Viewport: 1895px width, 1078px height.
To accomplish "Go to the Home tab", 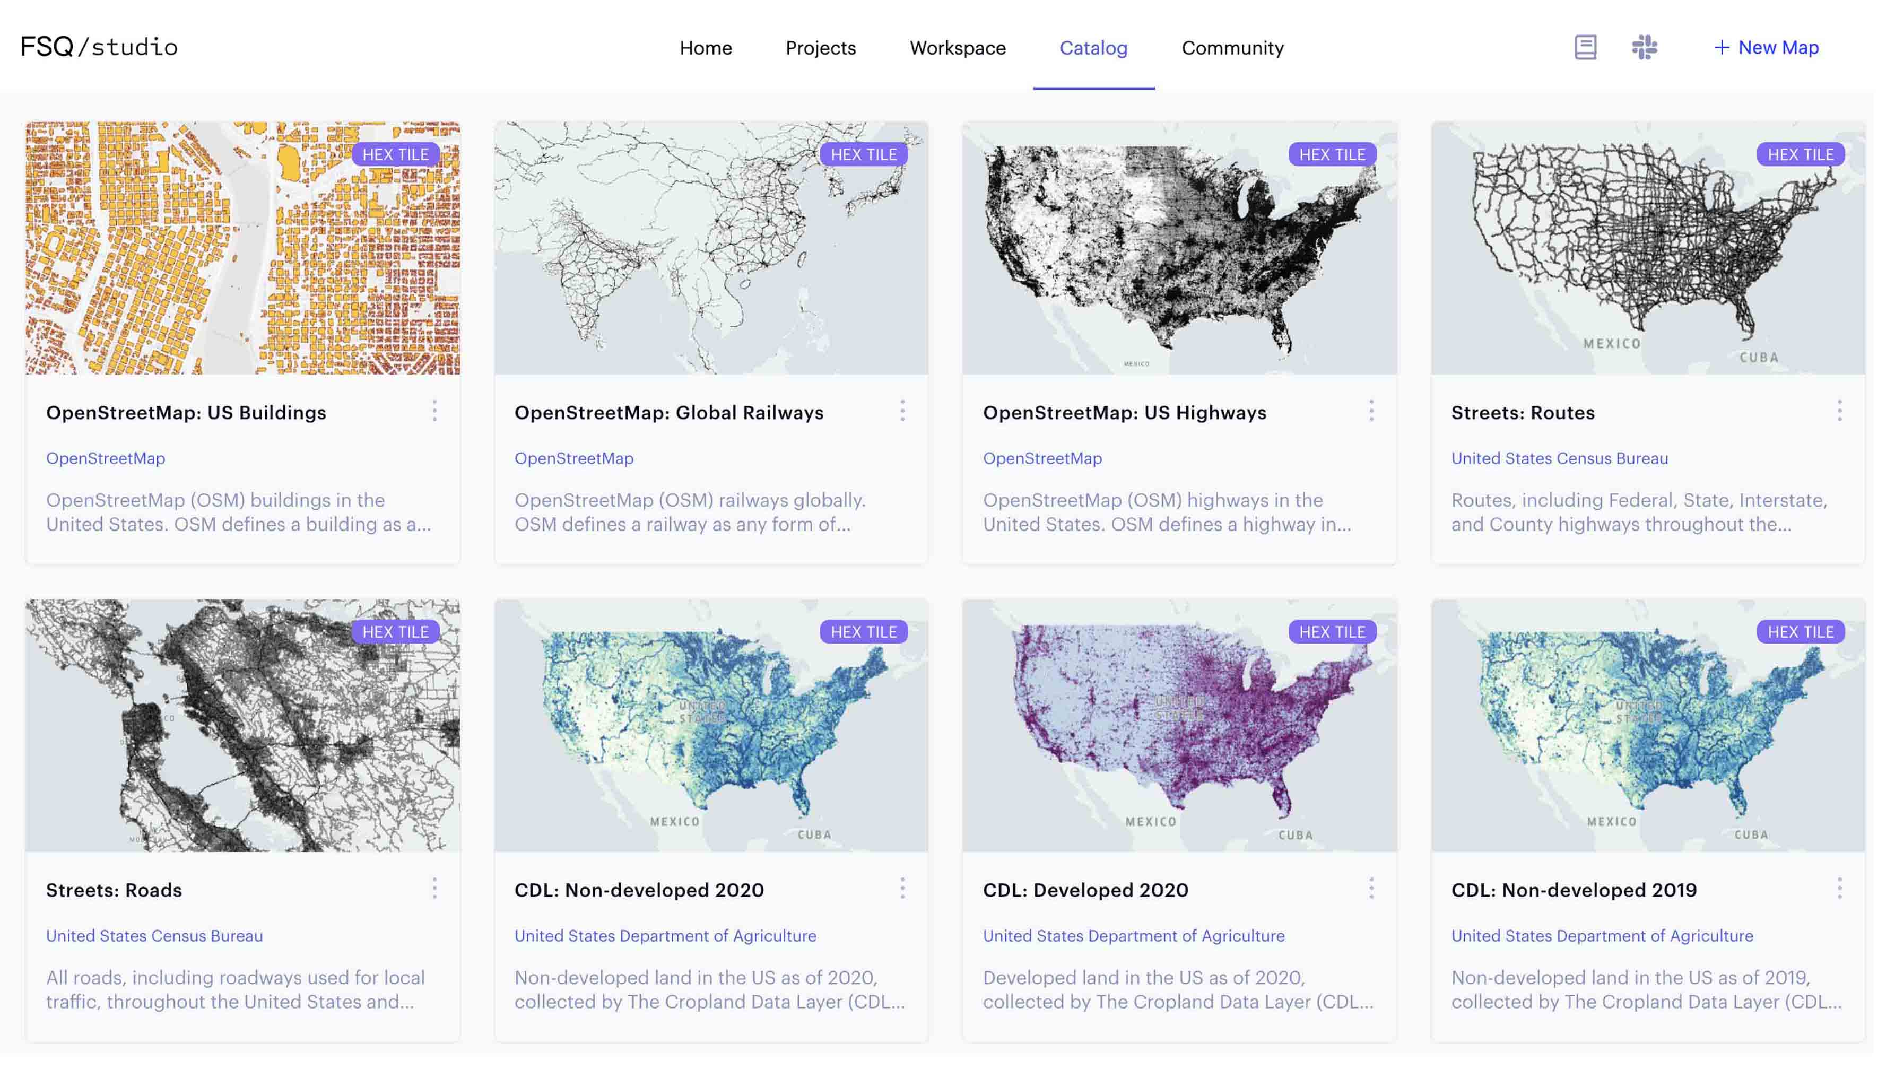I will pyautogui.click(x=706, y=48).
